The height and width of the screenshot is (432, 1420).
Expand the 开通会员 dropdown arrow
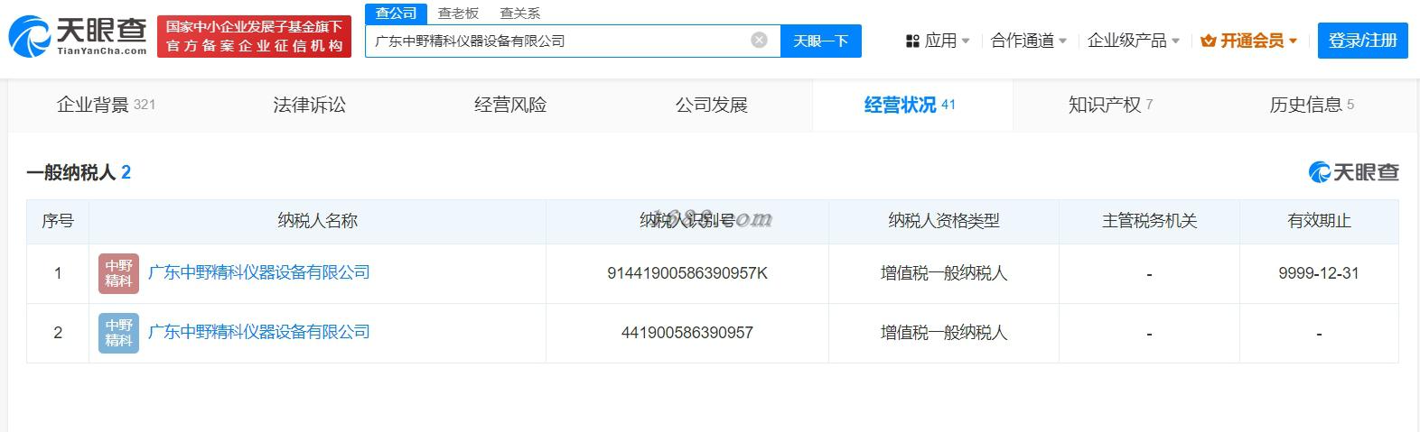click(x=1294, y=41)
